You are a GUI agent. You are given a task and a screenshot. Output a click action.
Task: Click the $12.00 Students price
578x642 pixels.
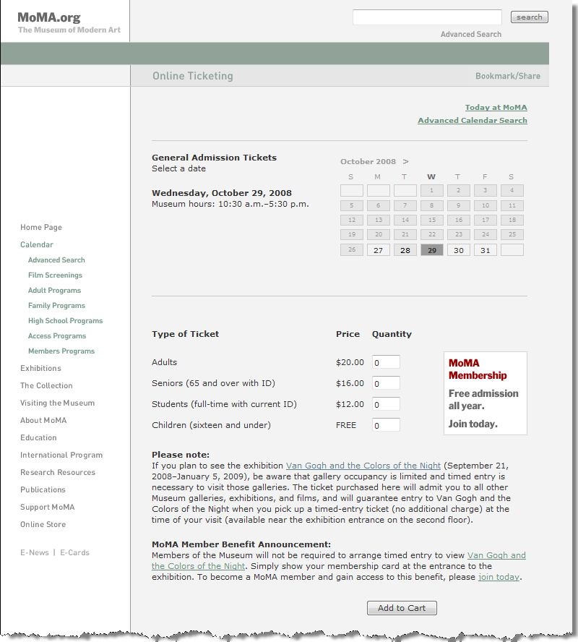[350, 404]
